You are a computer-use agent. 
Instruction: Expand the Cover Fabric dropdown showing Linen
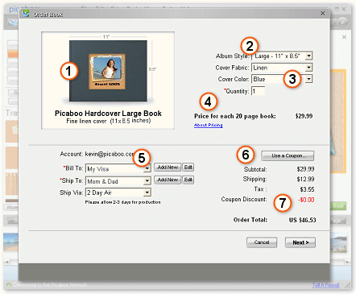point(282,68)
